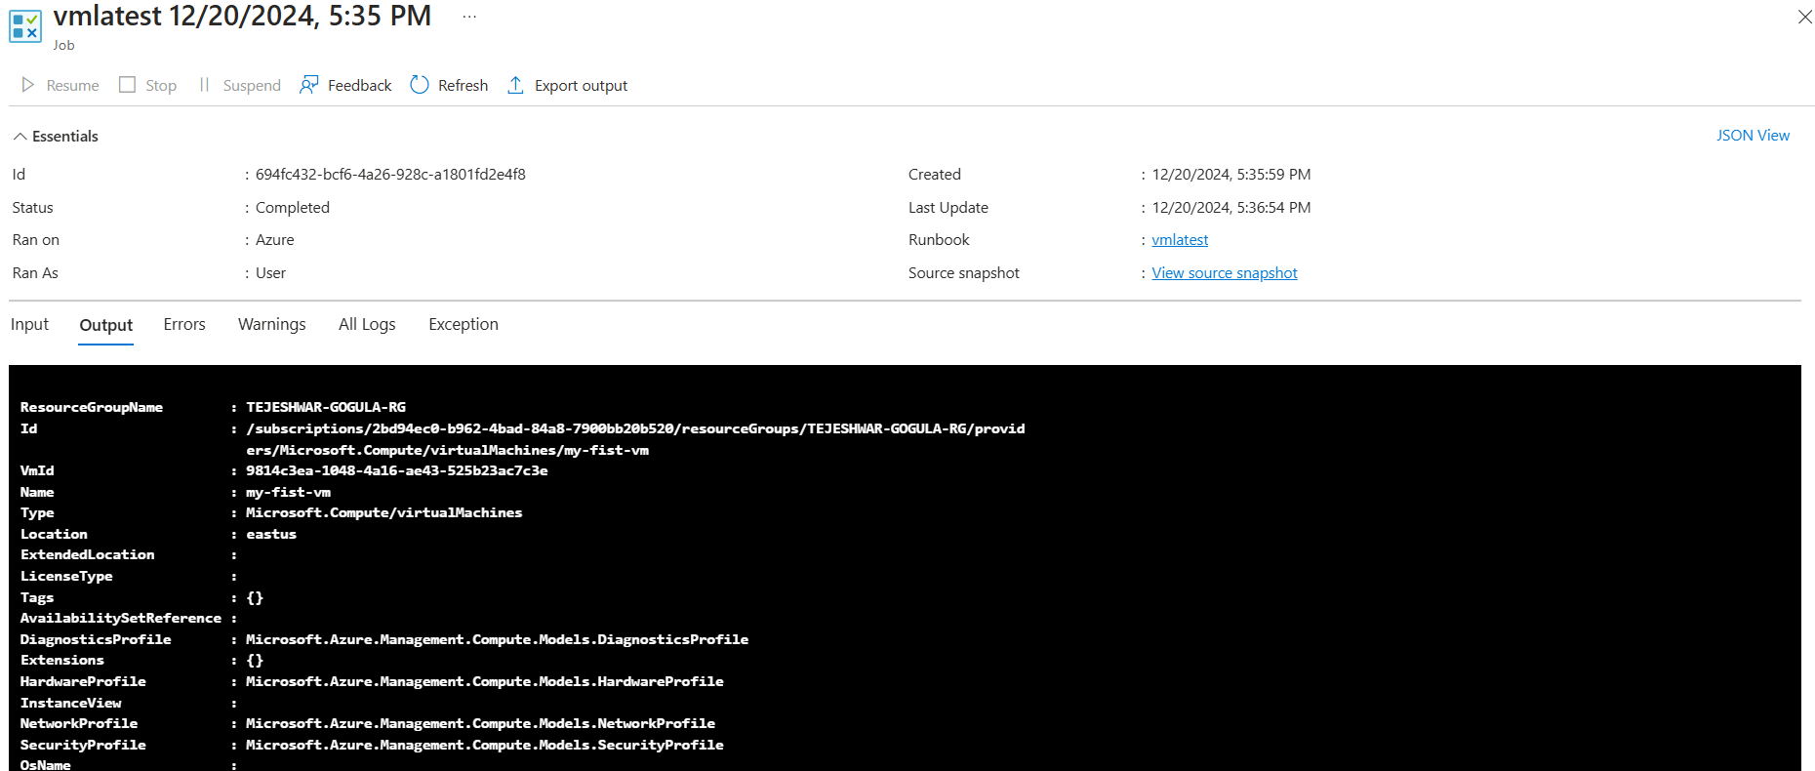Open the vmlatest runbook link
Image resolution: width=1815 pixels, height=771 pixels.
pos(1180,240)
